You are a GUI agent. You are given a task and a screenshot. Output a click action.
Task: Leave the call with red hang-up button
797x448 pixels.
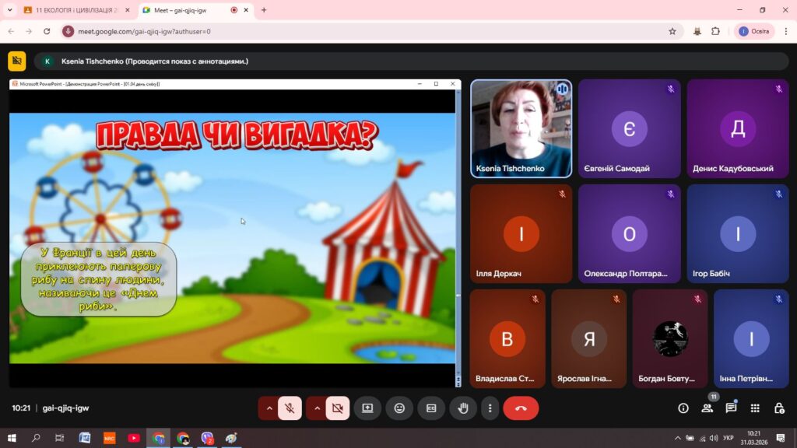[x=521, y=408]
